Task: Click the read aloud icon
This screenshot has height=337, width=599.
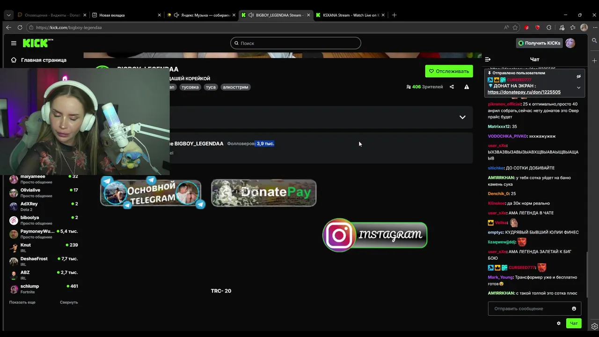Action: (506, 28)
